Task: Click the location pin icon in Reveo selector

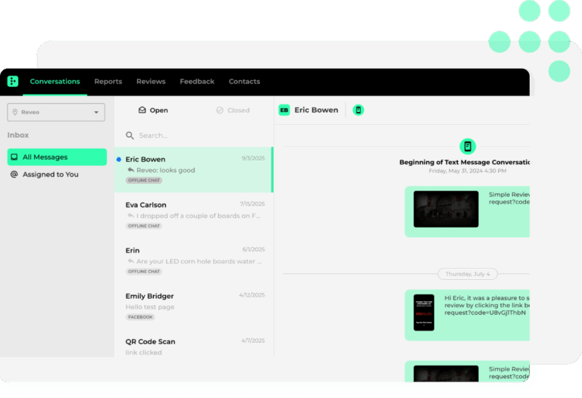Action: [15, 113]
